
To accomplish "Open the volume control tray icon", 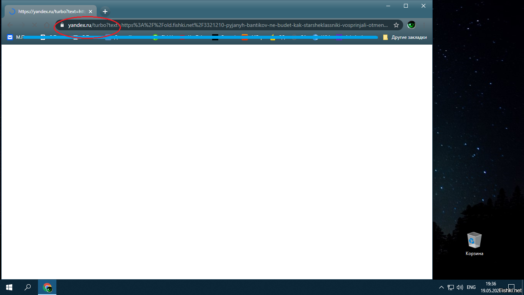I will click(x=460, y=287).
